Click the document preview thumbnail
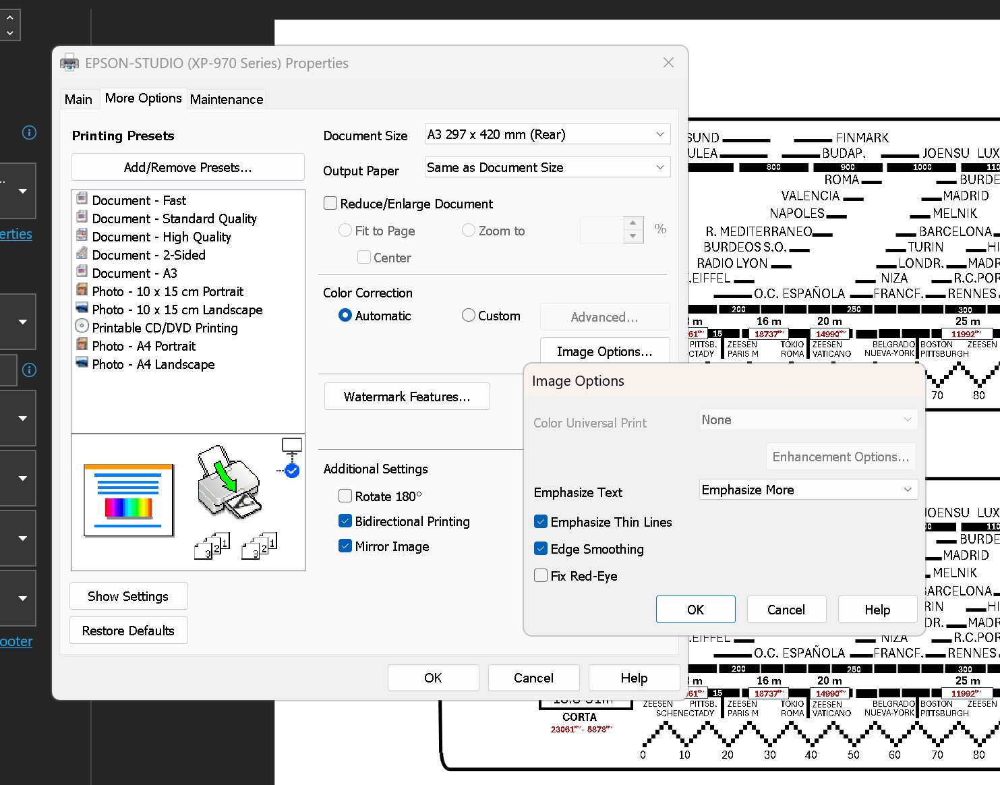Image resolution: width=1000 pixels, height=785 pixels. [128, 500]
